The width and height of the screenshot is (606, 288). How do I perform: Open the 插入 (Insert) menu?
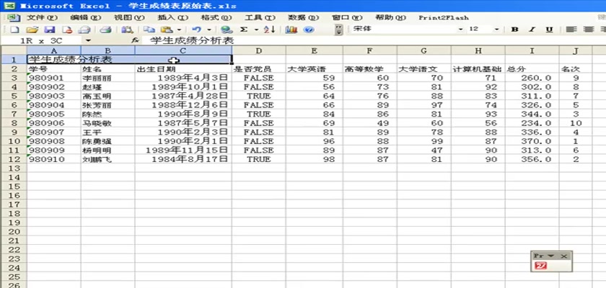172,18
